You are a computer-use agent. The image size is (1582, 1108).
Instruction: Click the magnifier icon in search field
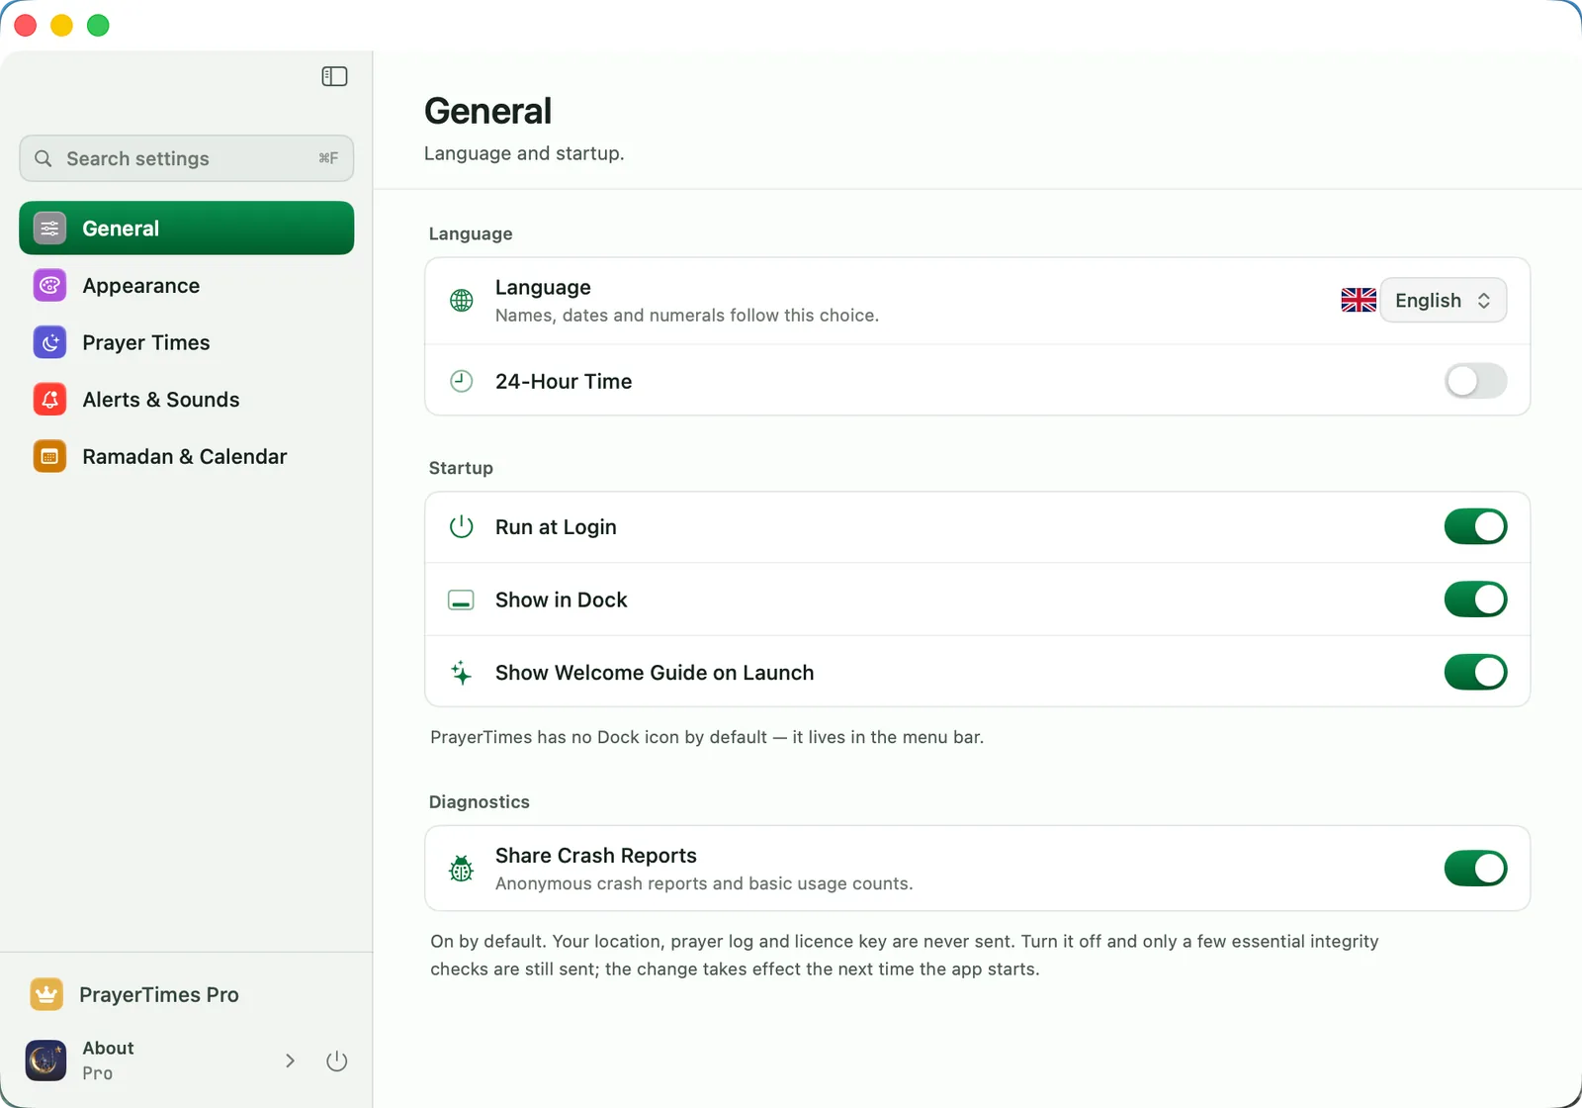[43, 158]
